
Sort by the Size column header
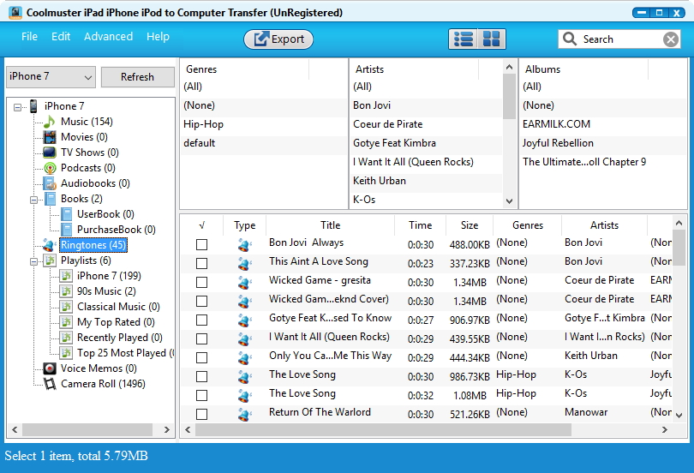click(x=470, y=225)
